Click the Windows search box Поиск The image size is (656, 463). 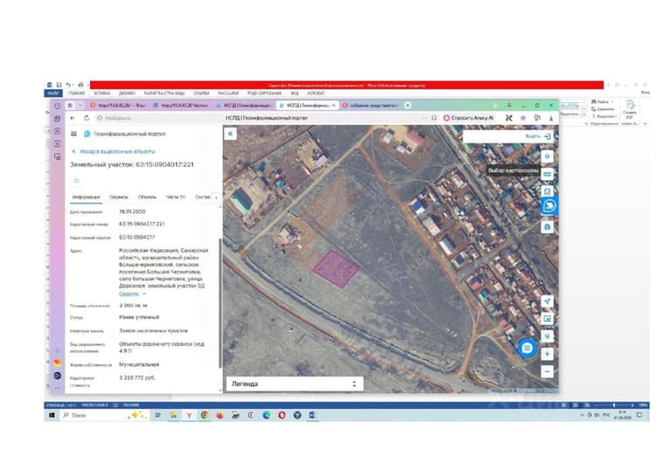coord(94,415)
